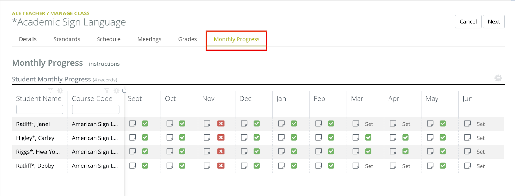Screen dimensions: 515x196
Task: Open Feb note icon for Riggs, Hwa Yo
Action: pyautogui.click(x=319, y=151)
